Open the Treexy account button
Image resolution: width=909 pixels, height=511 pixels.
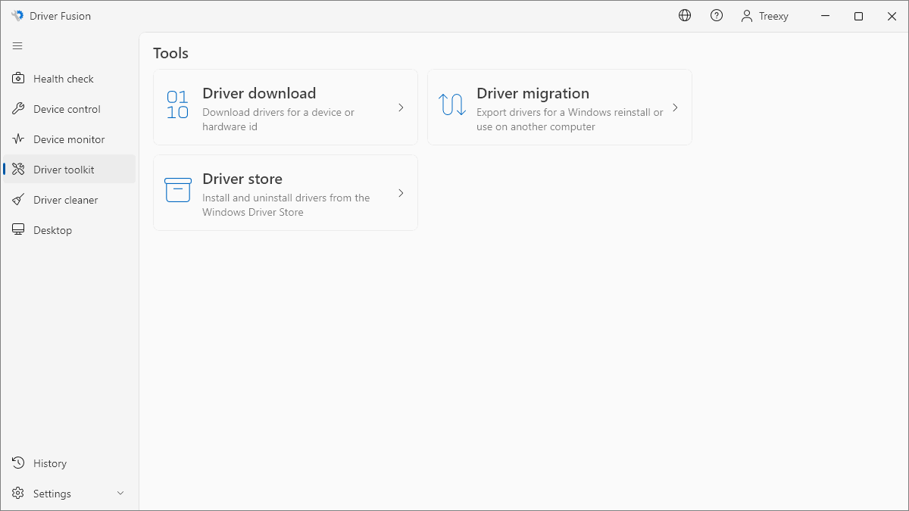pos(764,16)
